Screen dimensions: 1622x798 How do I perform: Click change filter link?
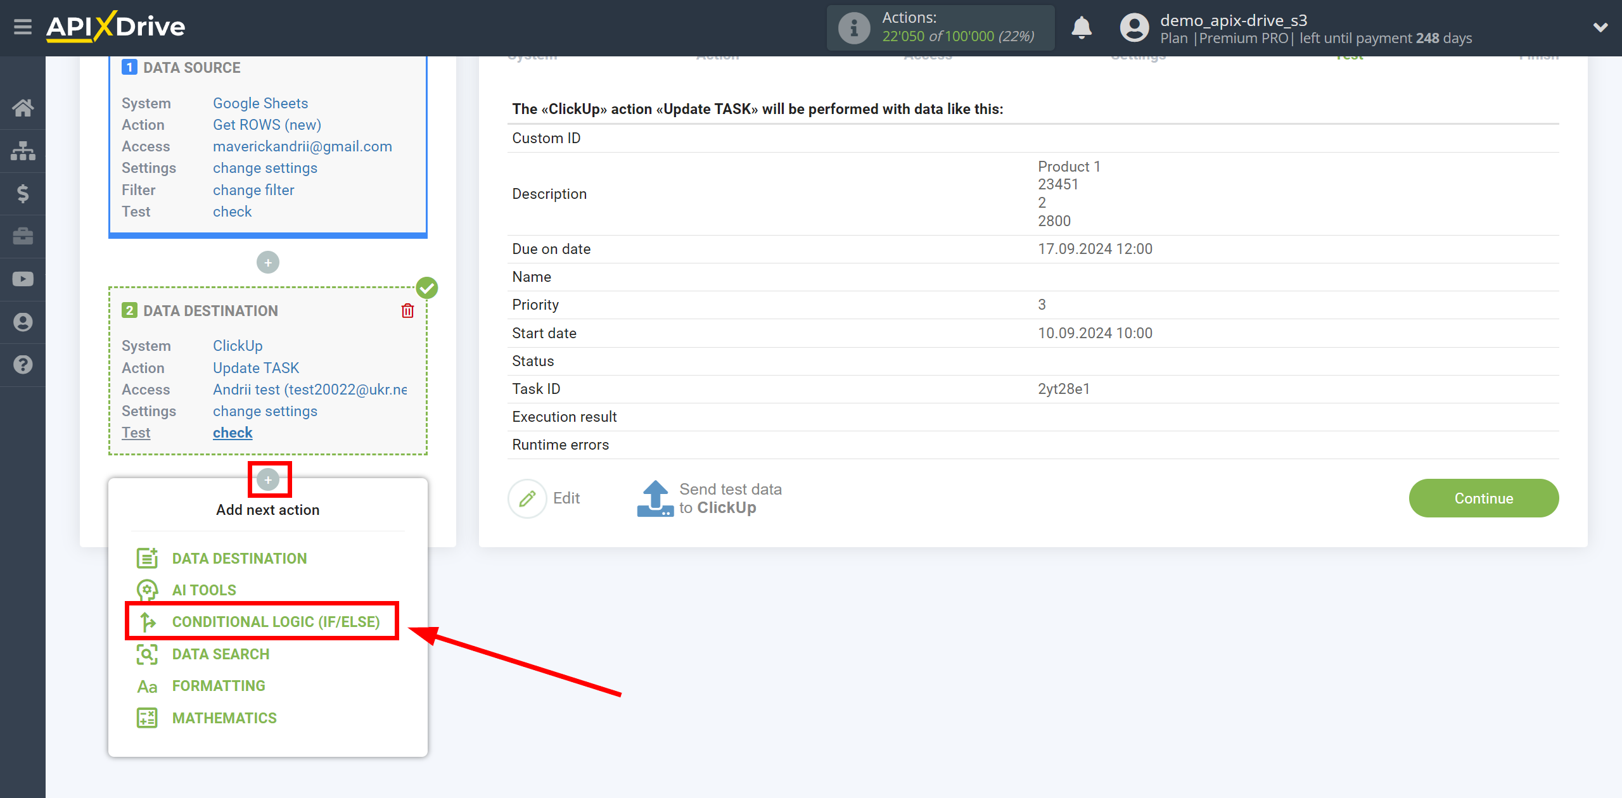click(253, 190)
